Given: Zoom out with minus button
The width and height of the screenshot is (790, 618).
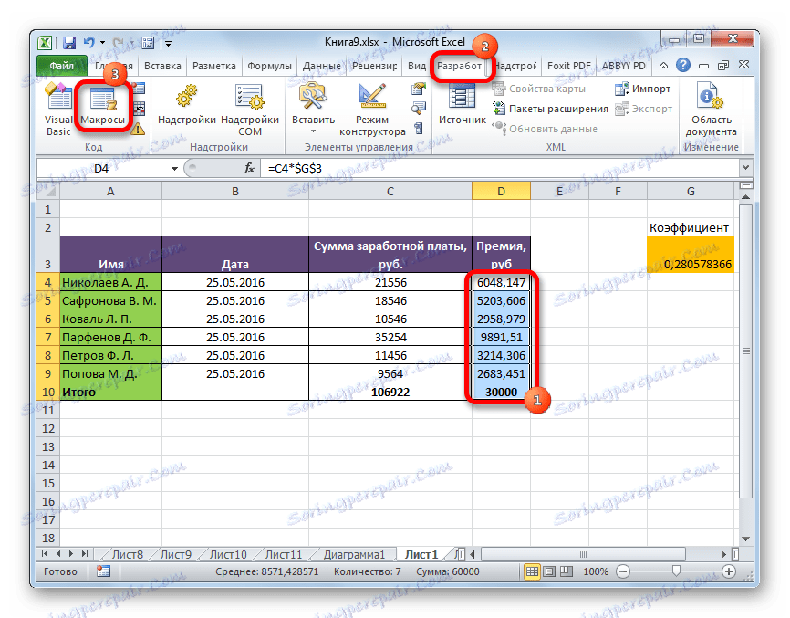Looking at the screenshot, I should pyautogui.click(x=623, y=571).
